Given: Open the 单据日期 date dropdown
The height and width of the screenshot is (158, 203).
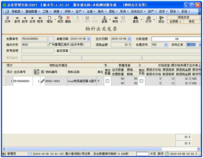Looking at the screenshot, I should pos(89,39).
